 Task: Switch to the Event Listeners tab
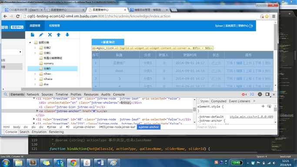(x=240, y=101)
